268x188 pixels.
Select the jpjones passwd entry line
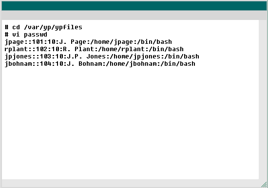click(x=102, y=56)
